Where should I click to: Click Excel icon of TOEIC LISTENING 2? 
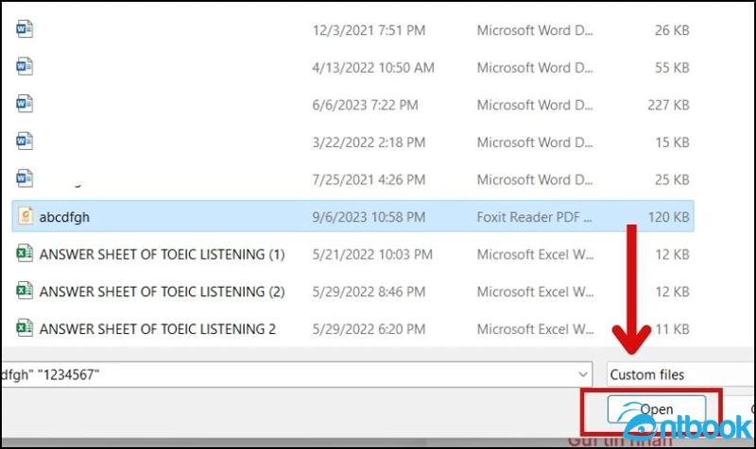click(x=25, y=327)
